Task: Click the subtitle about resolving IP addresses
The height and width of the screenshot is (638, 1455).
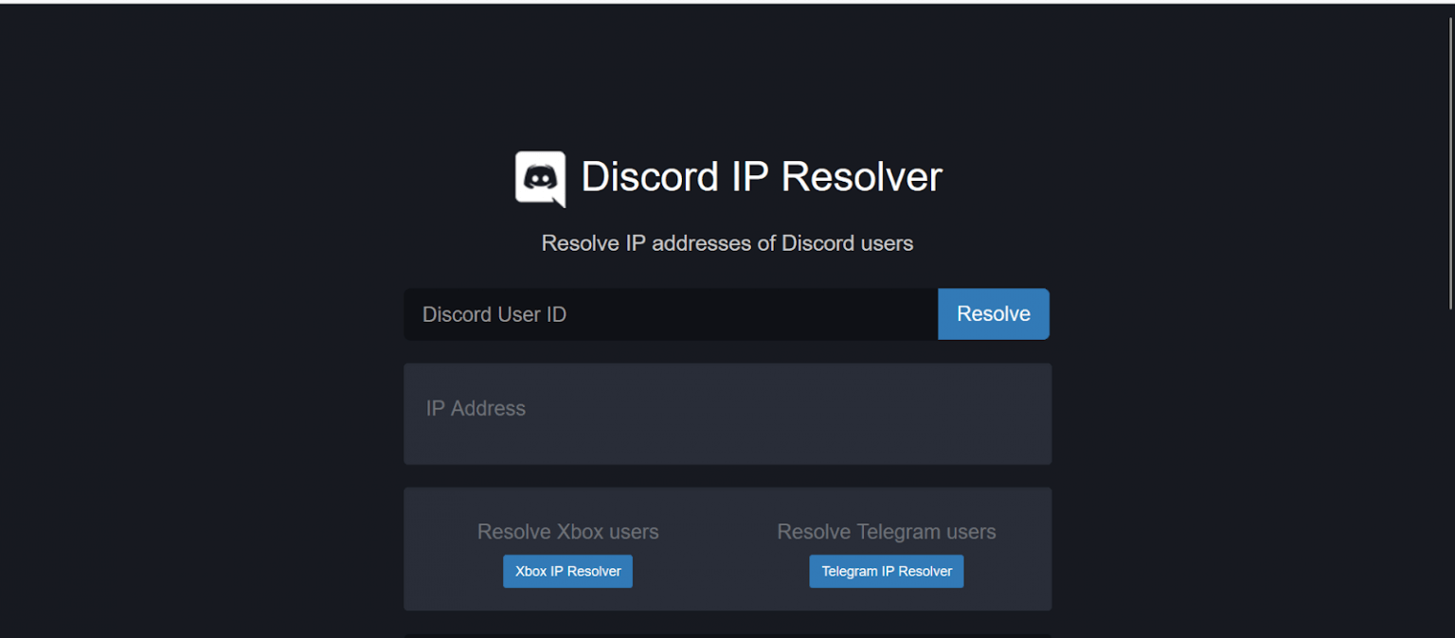Action: [727, 243]
